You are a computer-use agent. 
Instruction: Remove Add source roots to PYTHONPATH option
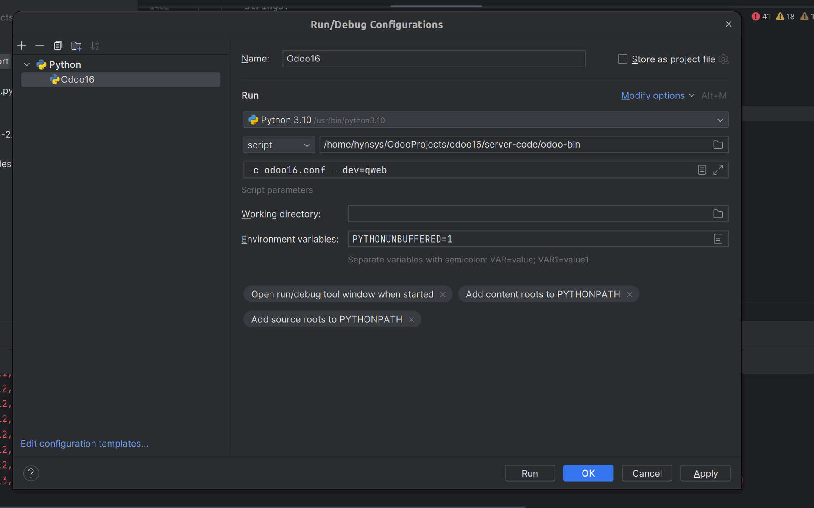point(411,320)
